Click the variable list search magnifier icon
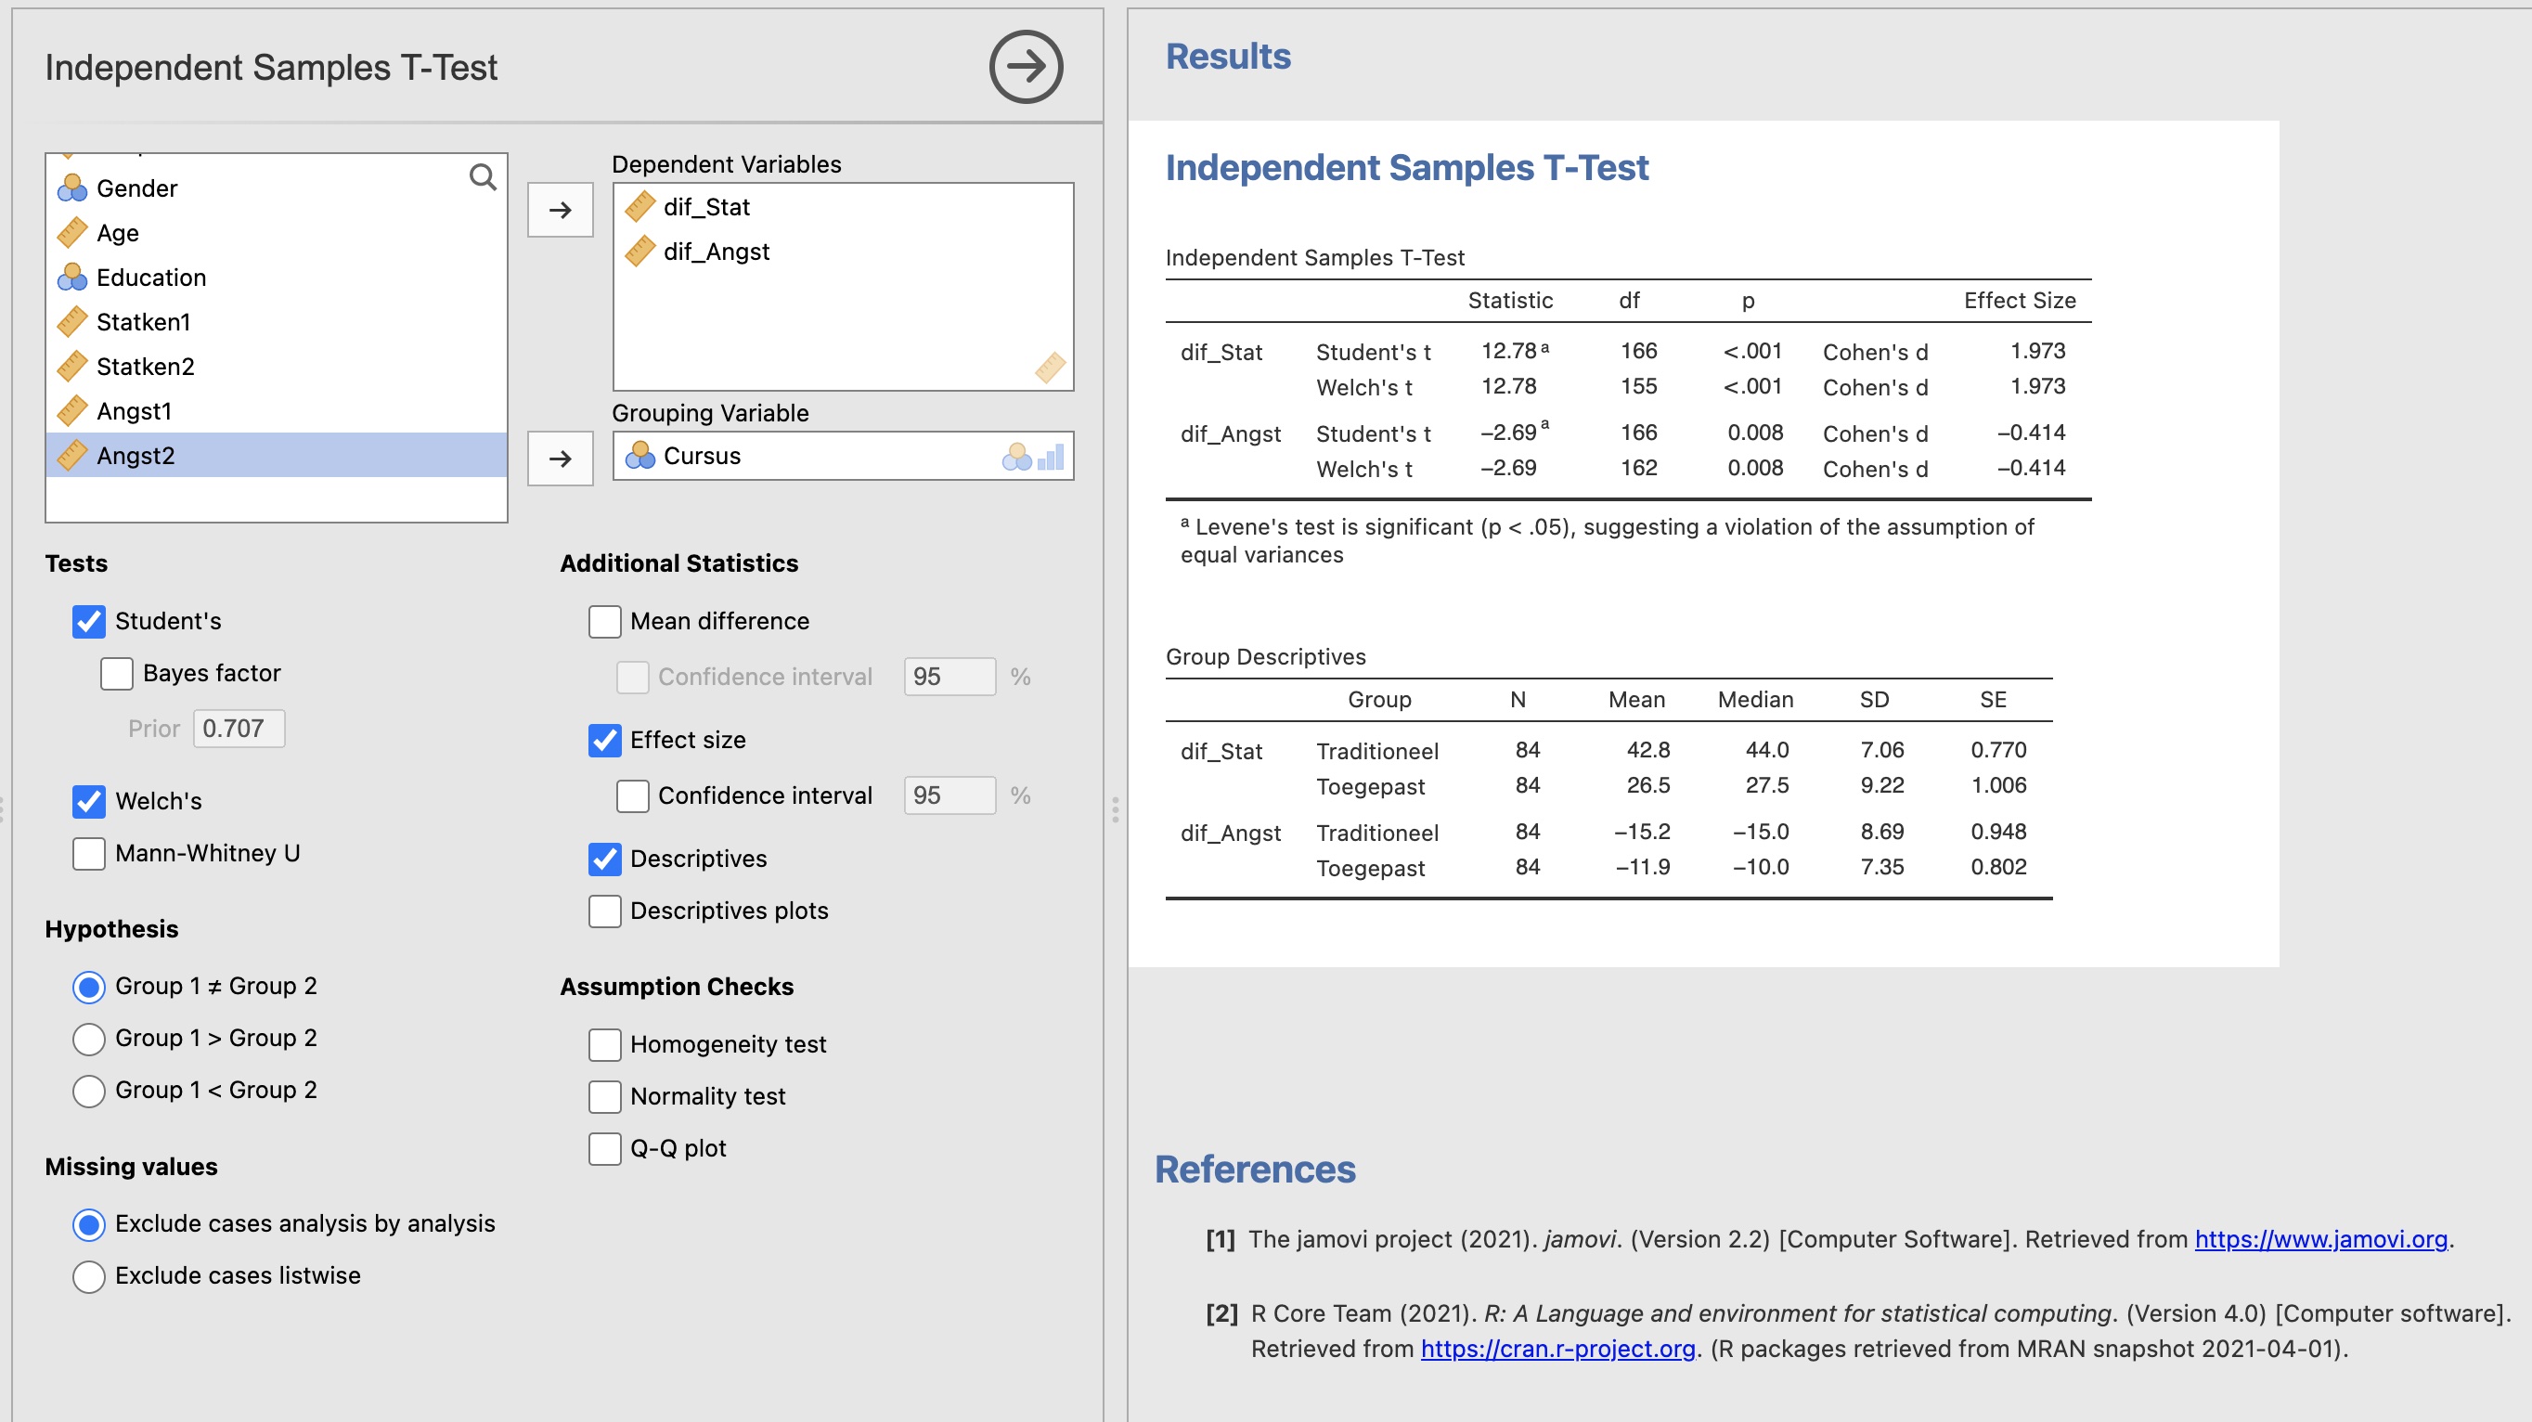 482,177
